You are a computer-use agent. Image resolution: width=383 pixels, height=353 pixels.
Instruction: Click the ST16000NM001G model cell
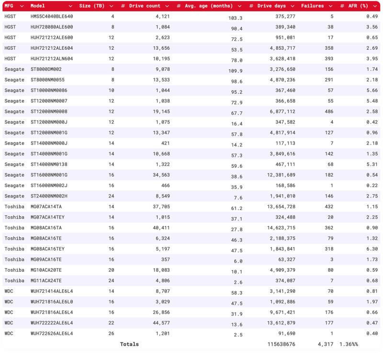pos(49,175)
